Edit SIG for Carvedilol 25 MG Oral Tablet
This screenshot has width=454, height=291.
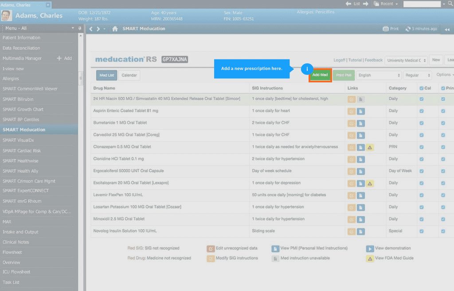351,135
